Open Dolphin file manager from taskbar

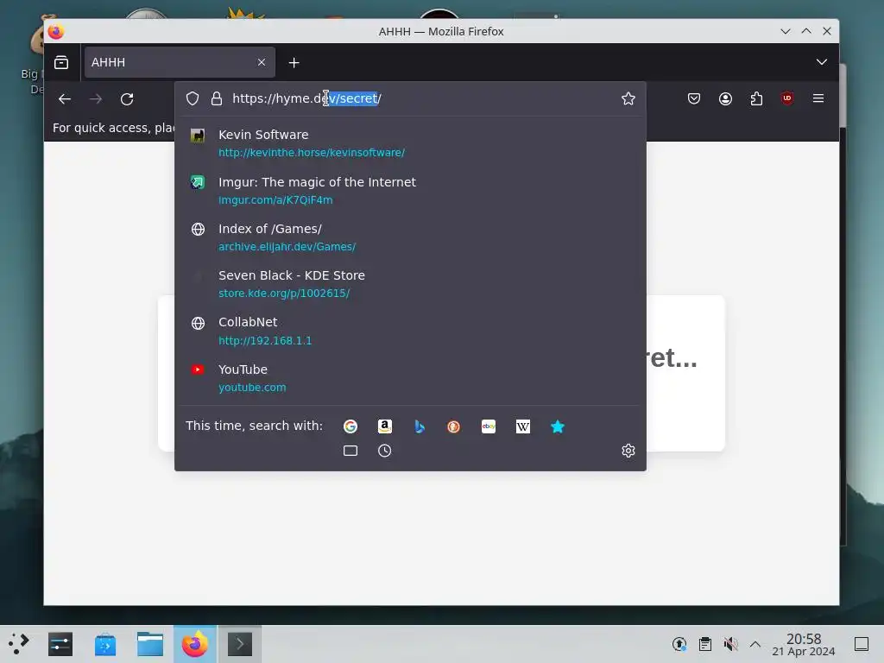pyautogui.click(x=150, y=644)
